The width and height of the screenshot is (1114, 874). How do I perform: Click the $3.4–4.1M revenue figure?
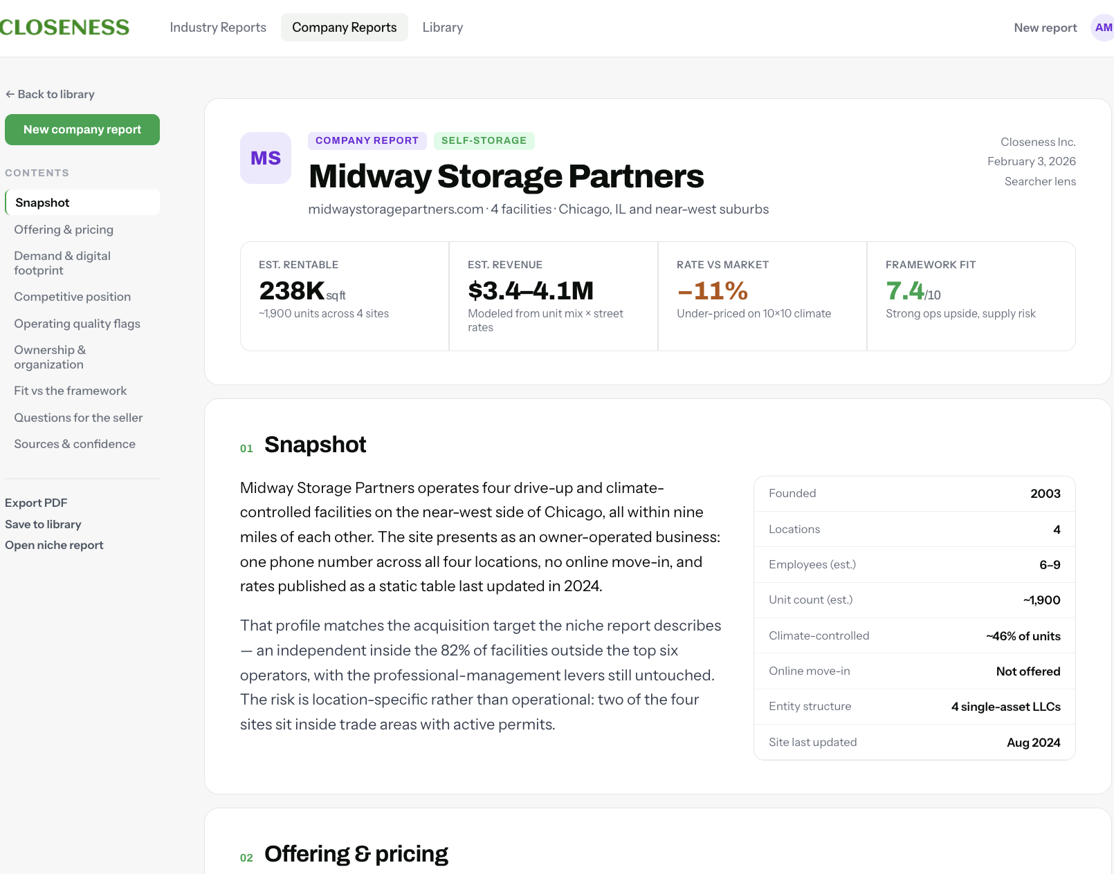(531, 291)
